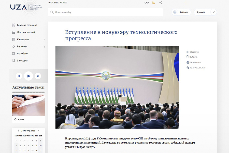Share the article via share icon
The width and height of the screenshot is (229, 153).
click(160, 2)
